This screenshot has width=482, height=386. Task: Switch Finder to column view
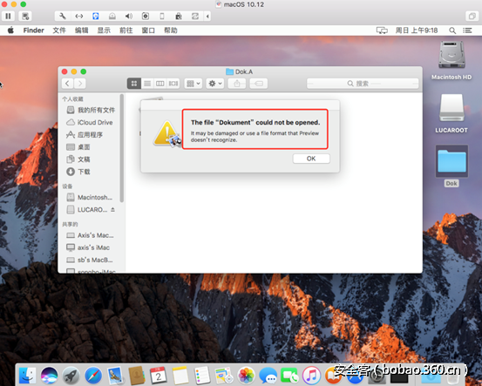tap(160, 84)
